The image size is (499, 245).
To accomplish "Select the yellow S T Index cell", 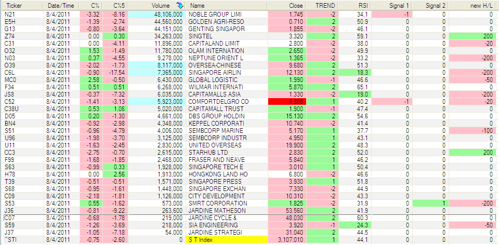I will [227, 240].
